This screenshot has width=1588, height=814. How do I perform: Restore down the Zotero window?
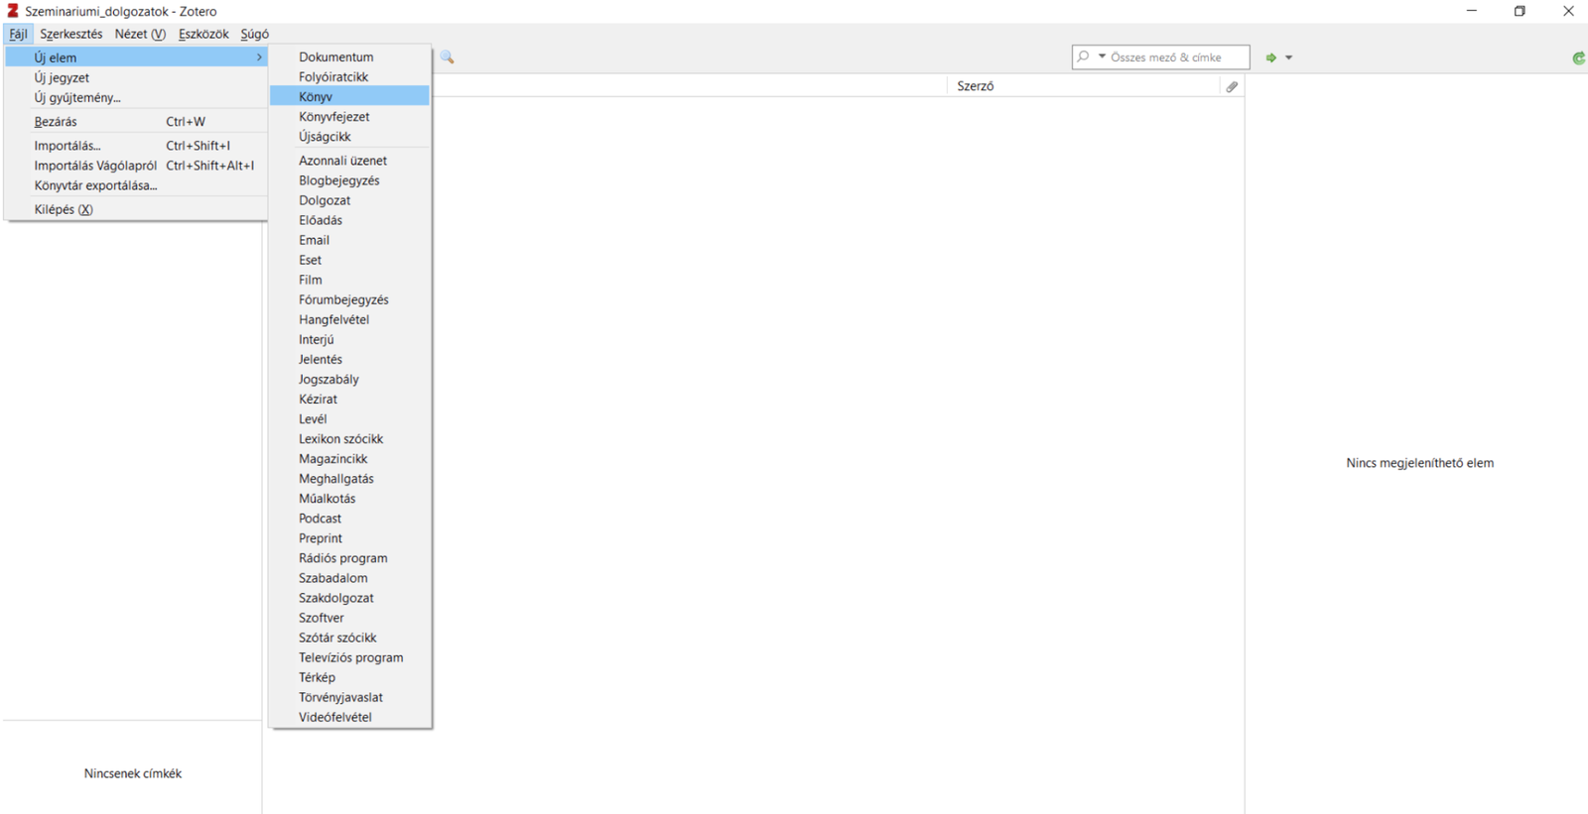[1520, 11]
